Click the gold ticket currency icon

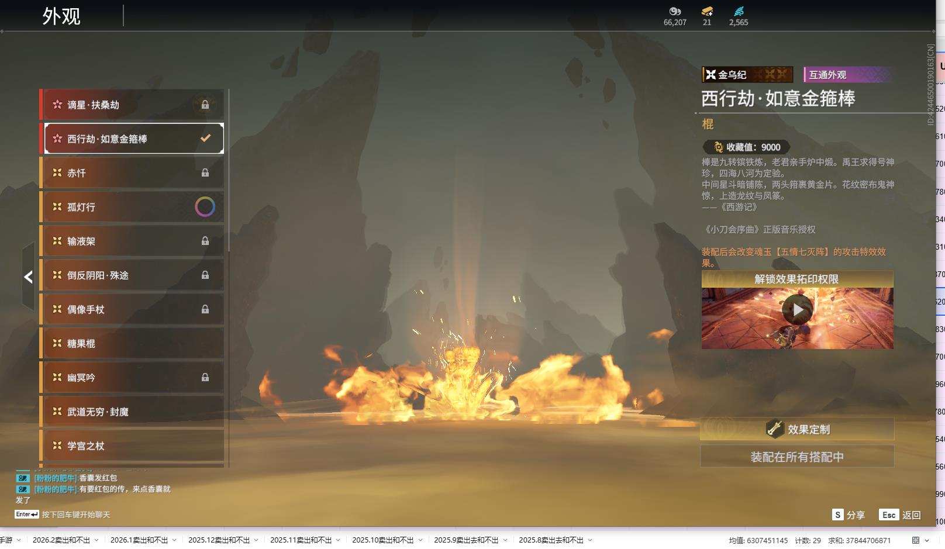click(x=707, y=11)
